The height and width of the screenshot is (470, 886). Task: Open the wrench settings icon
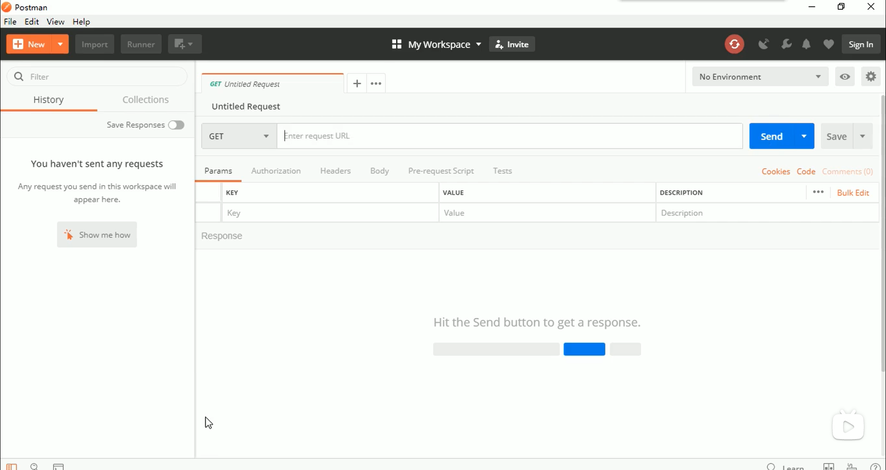786,44
